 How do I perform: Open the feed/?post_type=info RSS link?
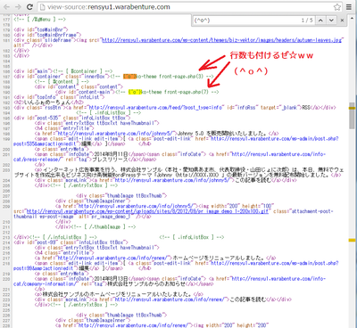[154, 108]
